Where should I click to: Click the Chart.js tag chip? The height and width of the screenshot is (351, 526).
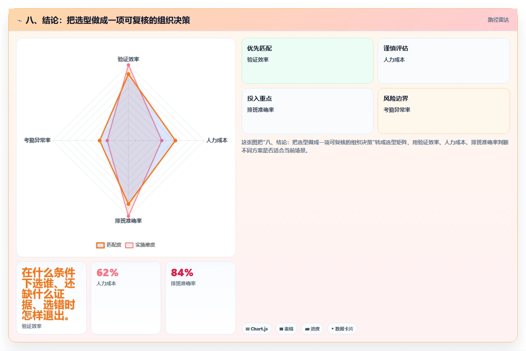pyautogui.click(x=257, y=329)
